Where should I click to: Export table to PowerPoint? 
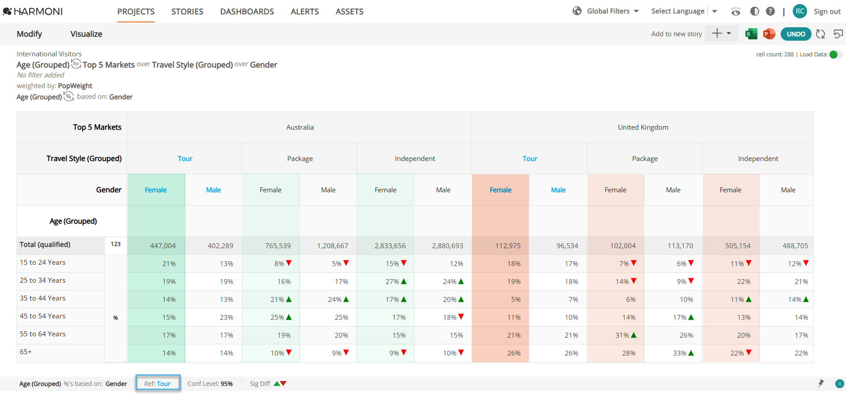click(x=769, y=34)
